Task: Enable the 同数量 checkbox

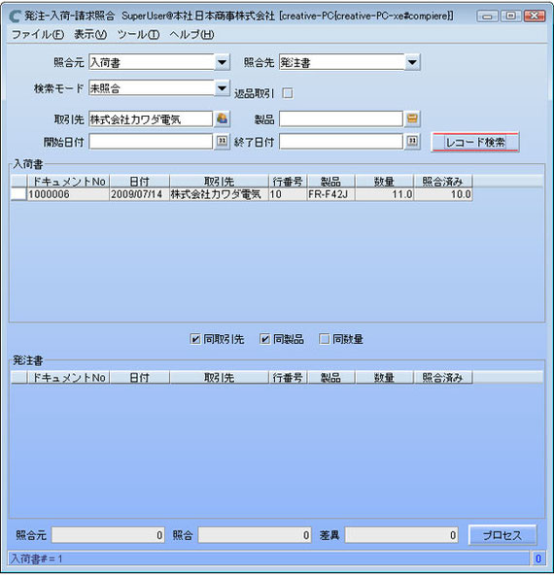Action: click(325, 339)
